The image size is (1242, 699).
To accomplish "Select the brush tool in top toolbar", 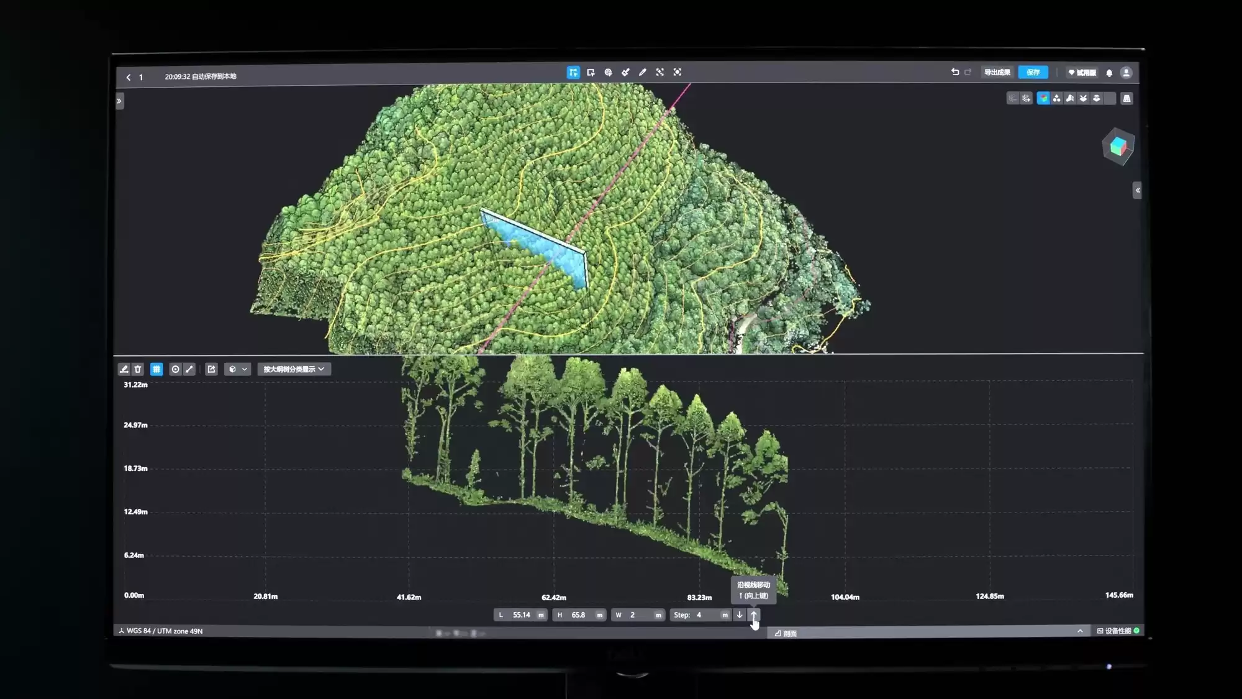I will point(625,73).
